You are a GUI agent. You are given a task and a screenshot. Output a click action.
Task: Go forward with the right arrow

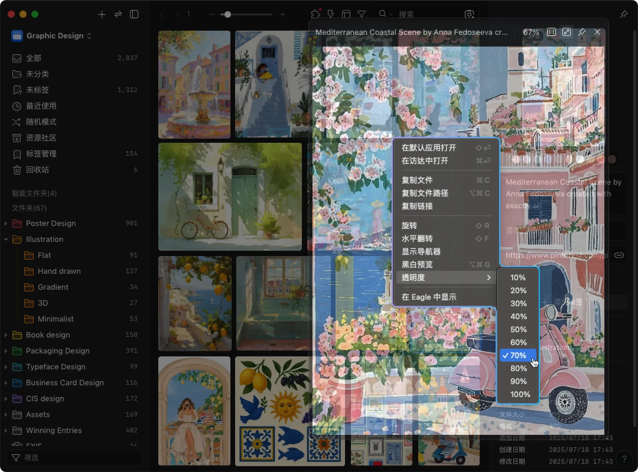(x=177, y=14)
